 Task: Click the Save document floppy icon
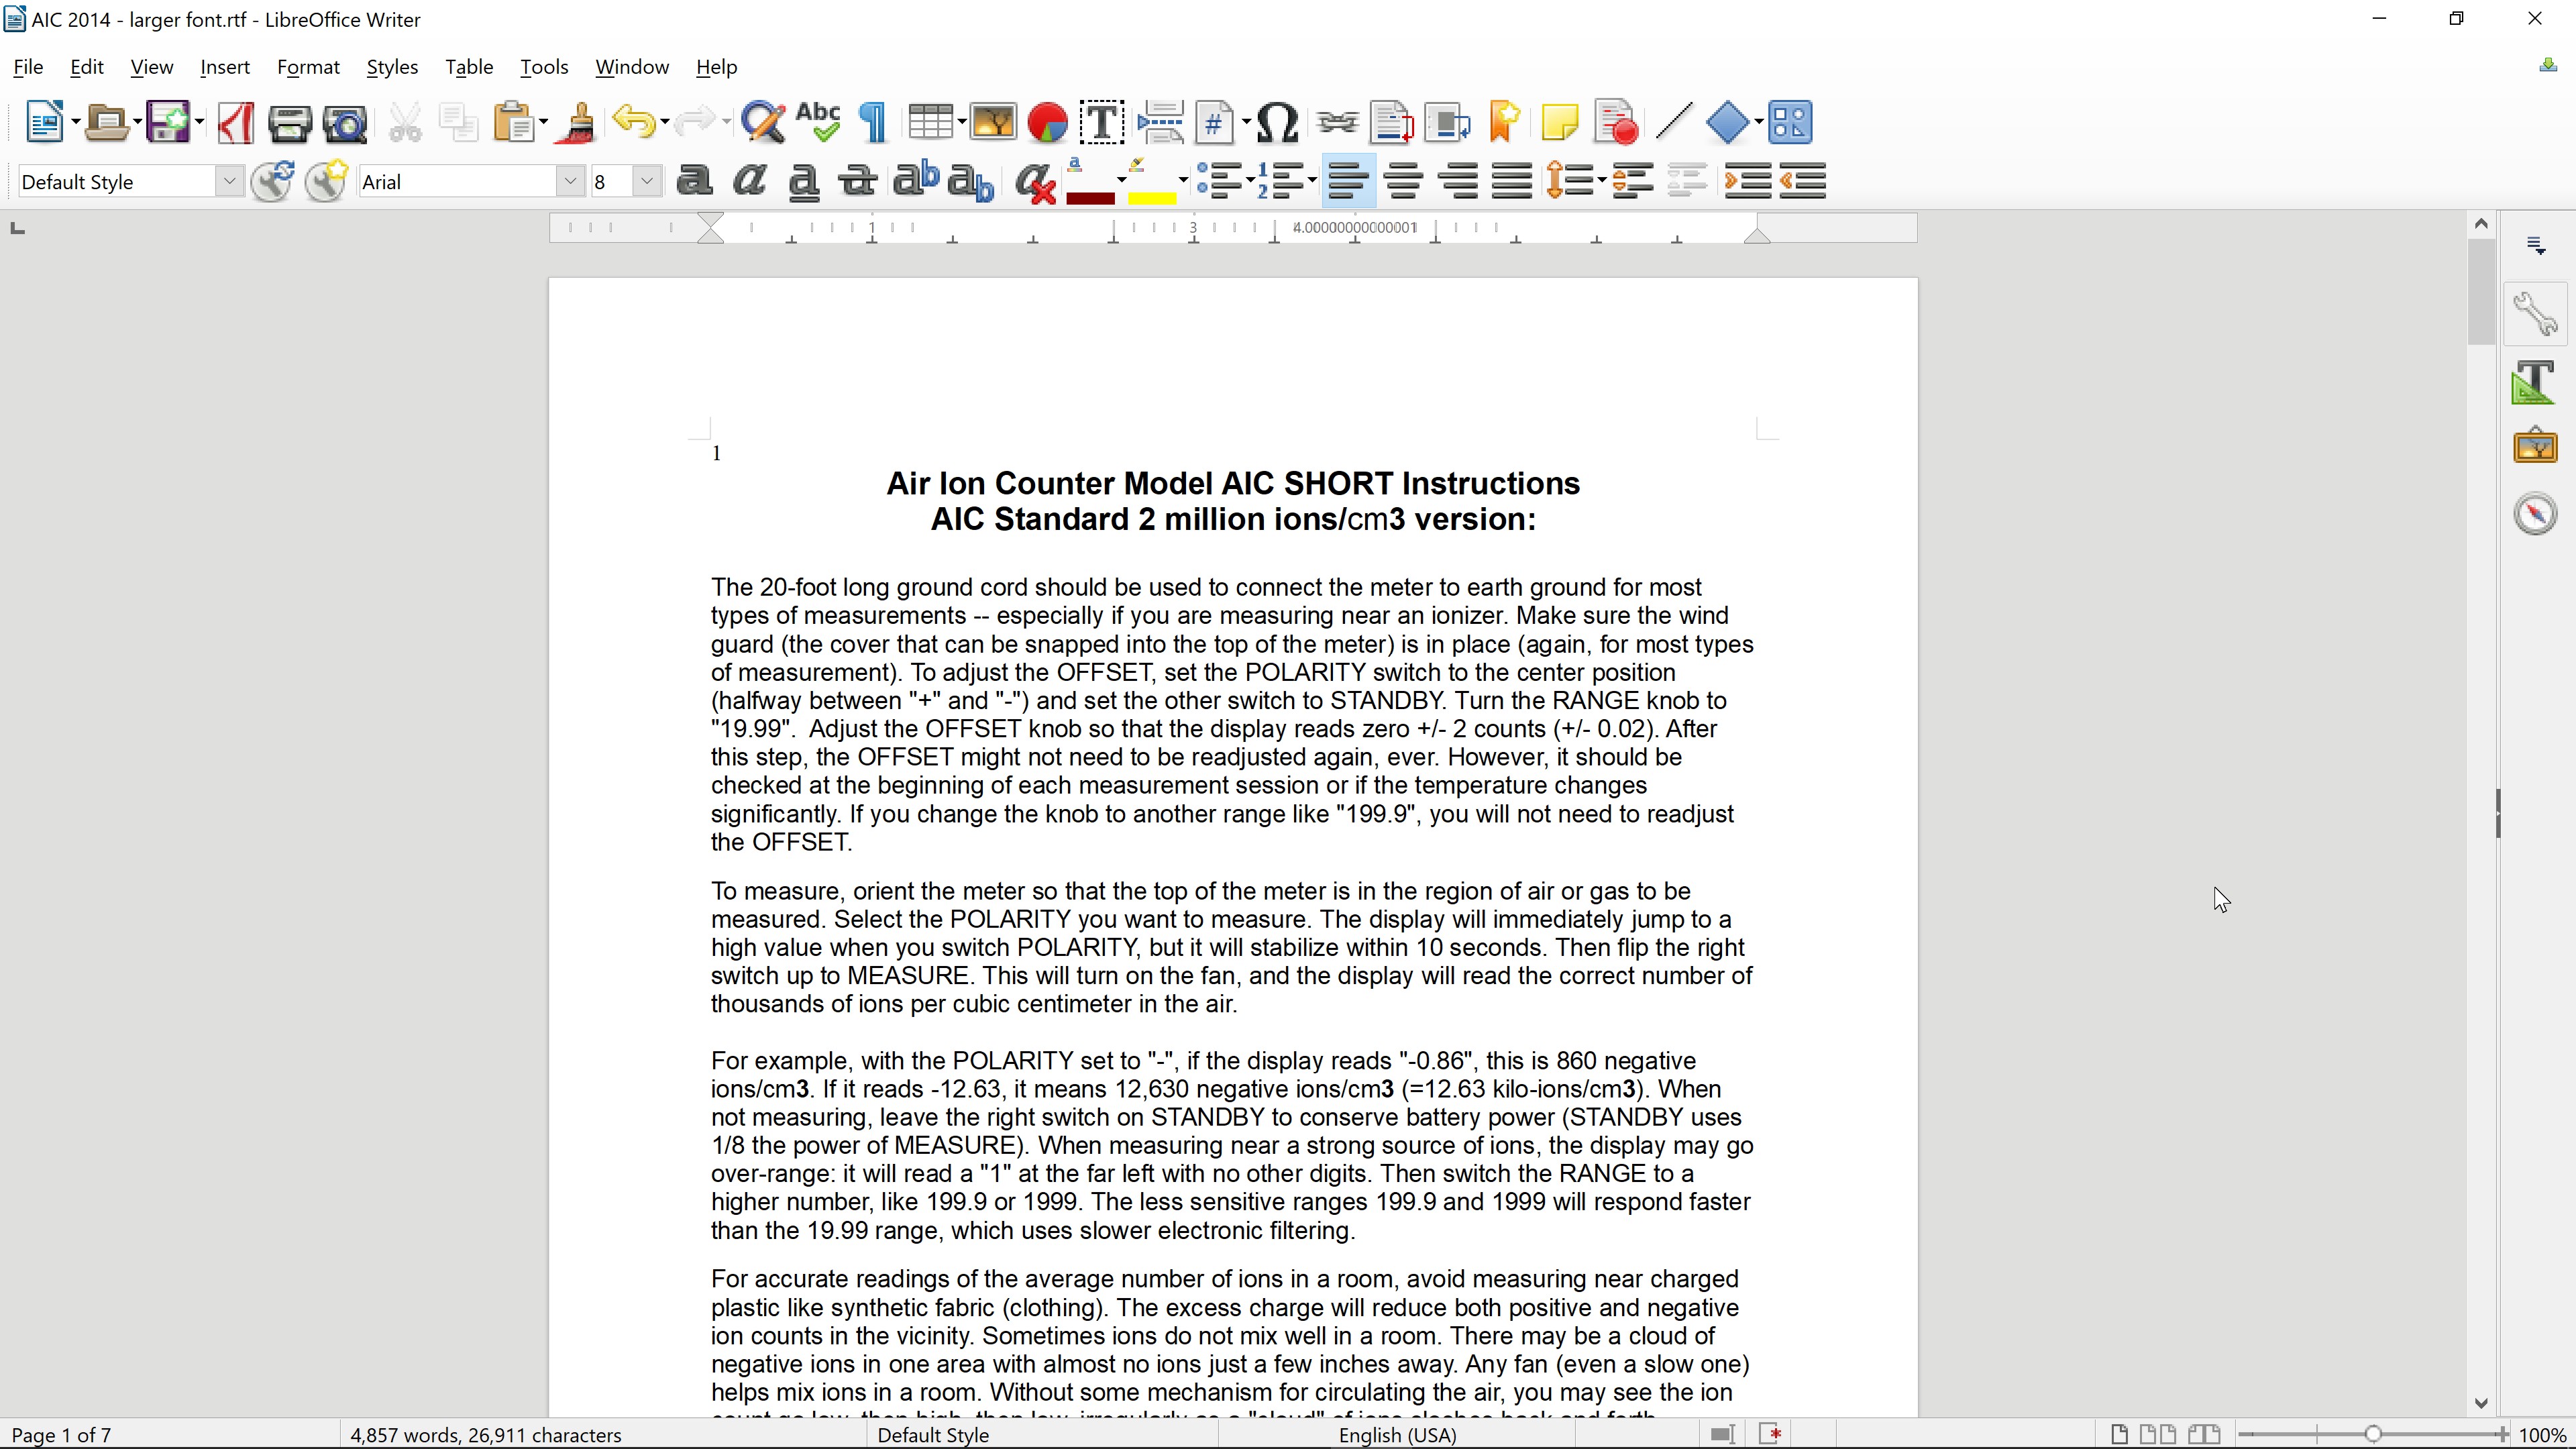click(x=168, y=123)
